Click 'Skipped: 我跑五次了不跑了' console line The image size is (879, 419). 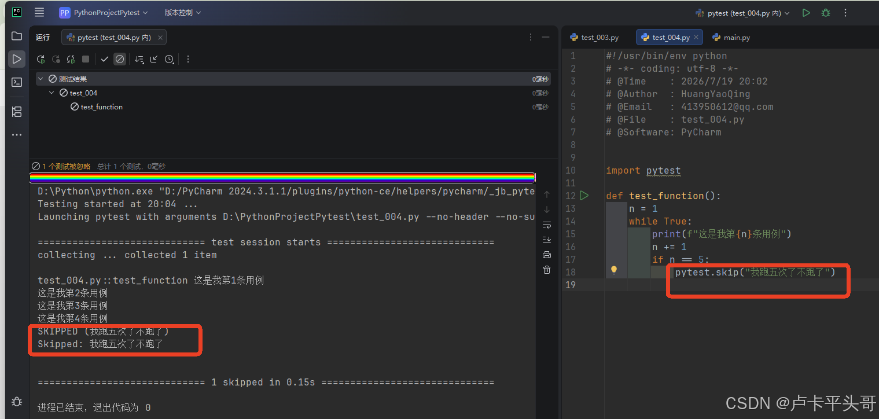pyautogui.click(x=101, y=344)
